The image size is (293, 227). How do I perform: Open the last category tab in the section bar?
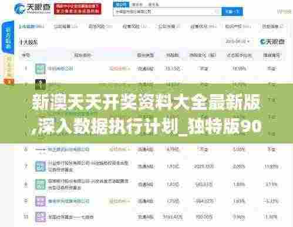pos(272,26)
